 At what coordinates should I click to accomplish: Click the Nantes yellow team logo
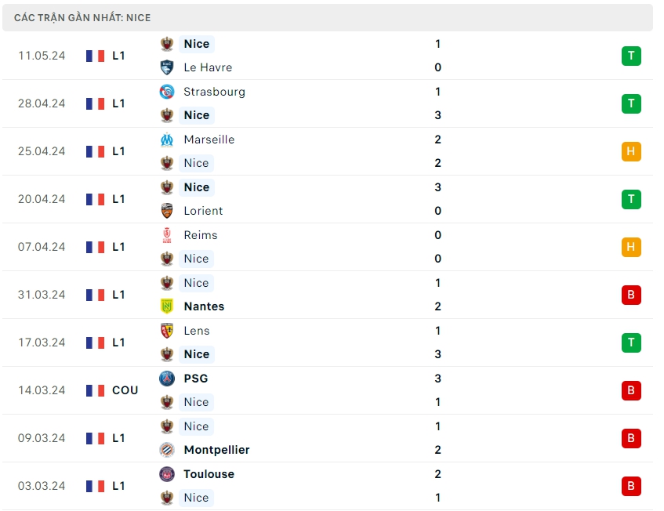pyautogui.click(x=167, y=306)
